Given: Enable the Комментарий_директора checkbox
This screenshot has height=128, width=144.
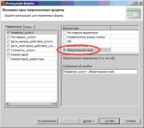Looking at the screenshot, I should pyautogui.click(x=8, y=59).
